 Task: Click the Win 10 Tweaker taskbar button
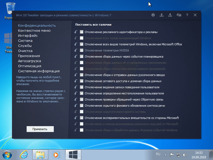73,155
